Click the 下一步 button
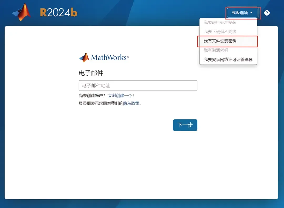Screen dimensions: 284x208 pos(185,125)
